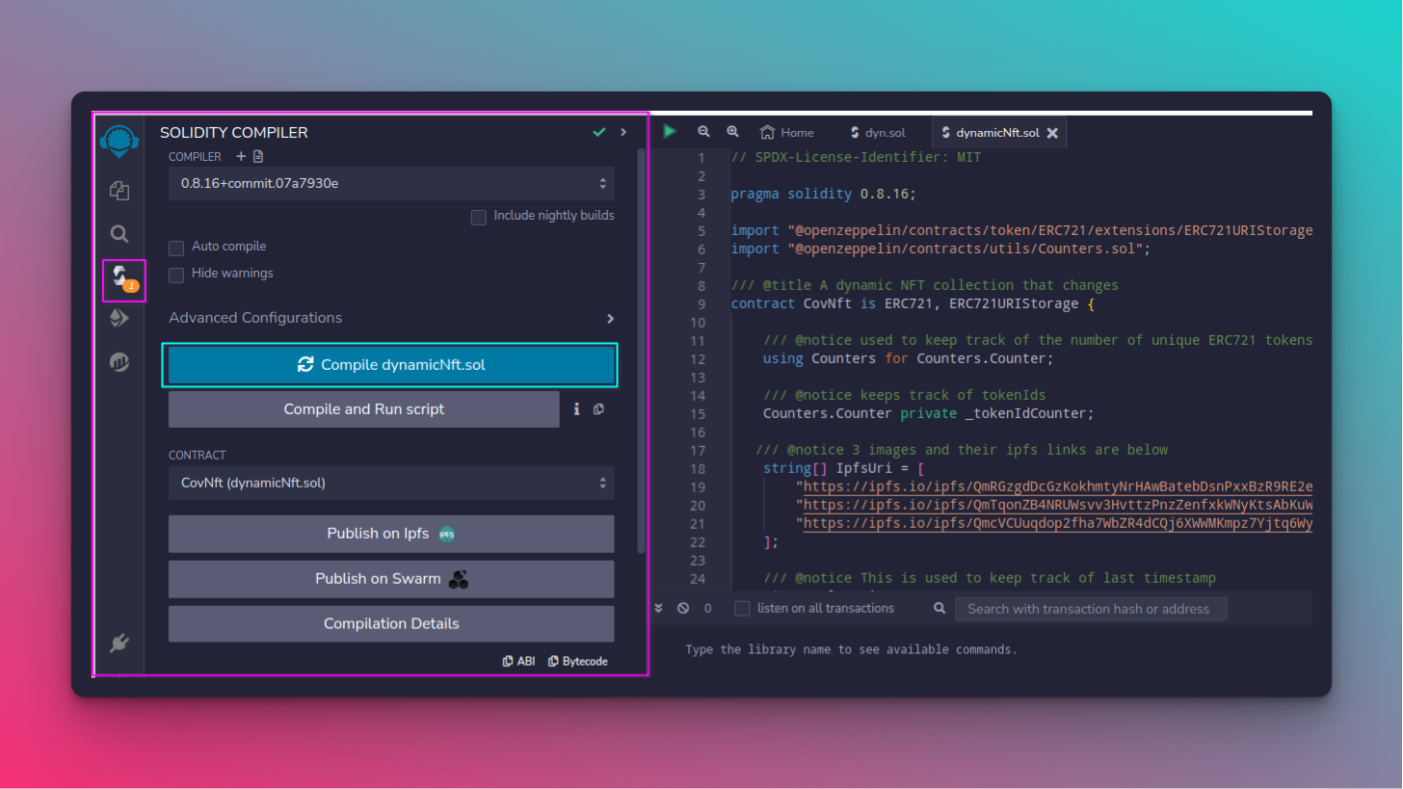Zoom in the editor font

coord(732,132)
